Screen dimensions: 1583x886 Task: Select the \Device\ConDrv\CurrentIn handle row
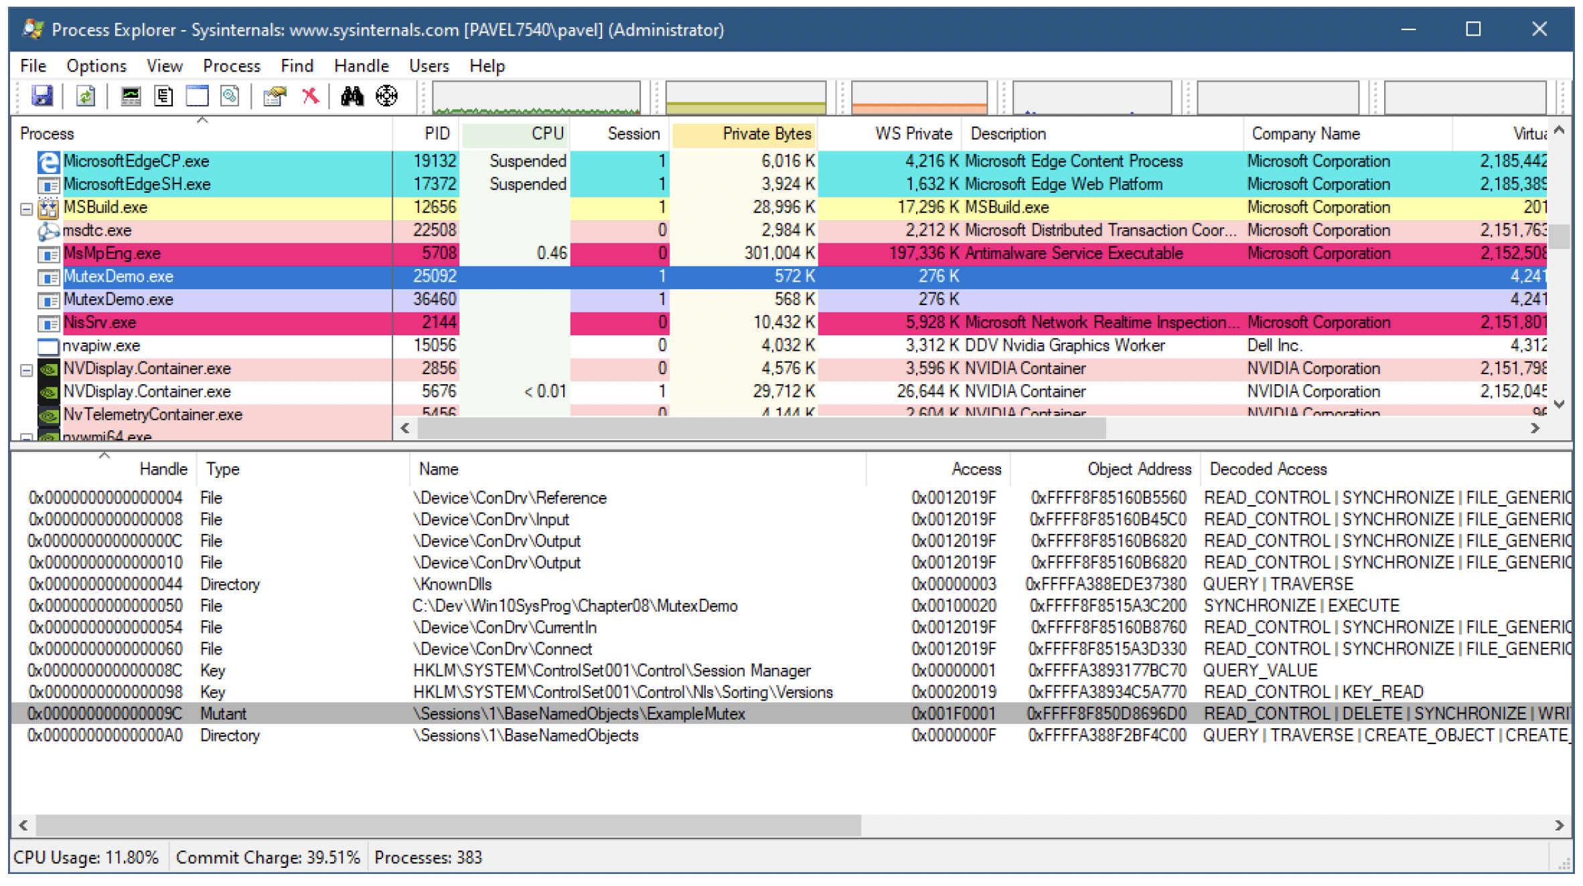(791, 627)
